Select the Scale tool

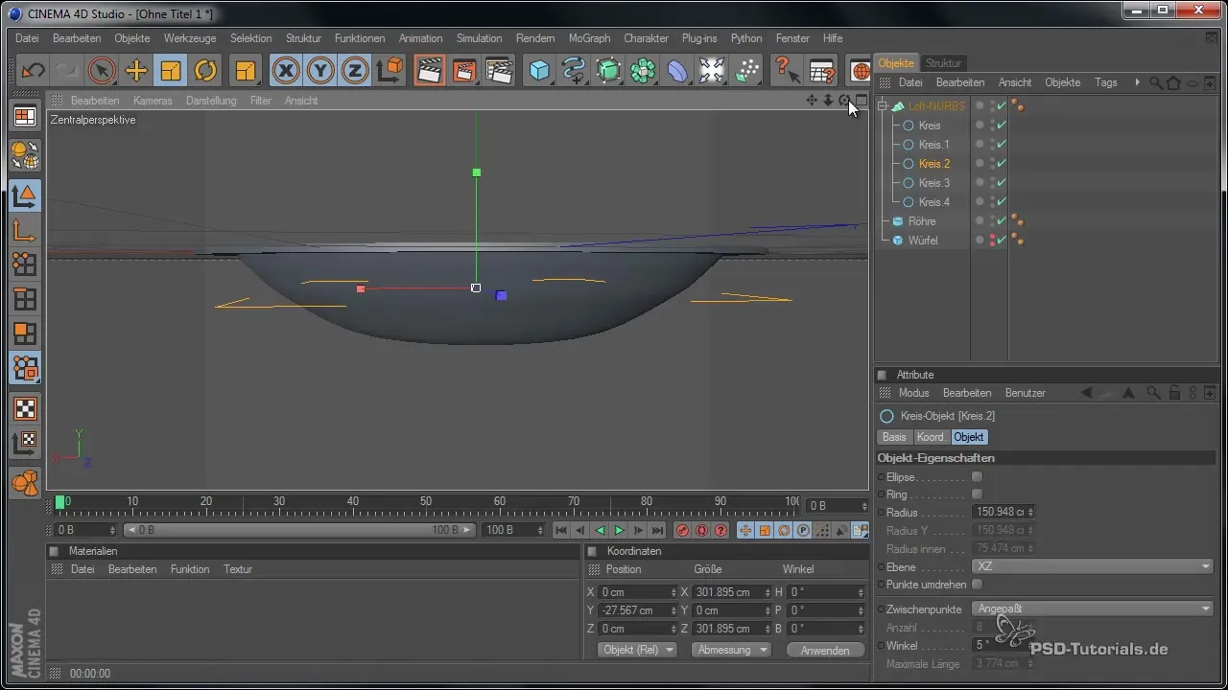tap(171, 71)
